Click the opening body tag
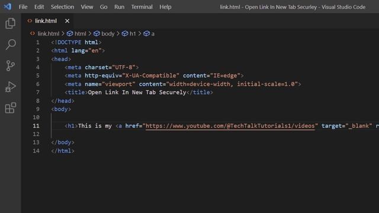The image size is (379, 213). (61, 109)
